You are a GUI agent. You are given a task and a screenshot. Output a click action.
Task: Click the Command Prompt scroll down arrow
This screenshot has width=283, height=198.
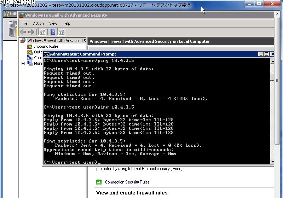point(272,162)
